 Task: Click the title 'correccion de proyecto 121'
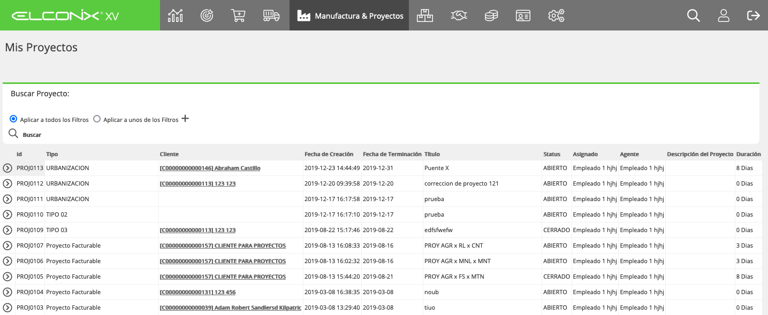[461, 183]
